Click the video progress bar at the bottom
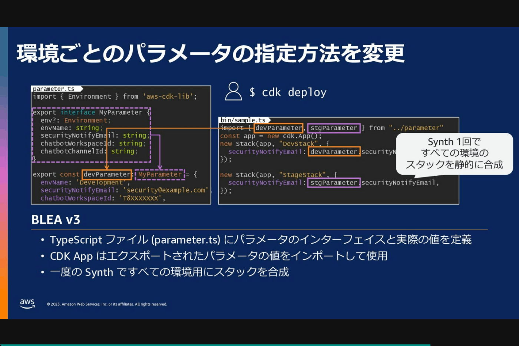 click(x=259, y=345)
